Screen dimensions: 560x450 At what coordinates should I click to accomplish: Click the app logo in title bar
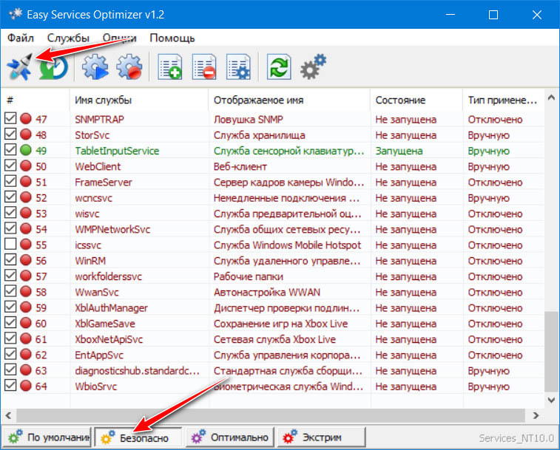pos(16,14)
